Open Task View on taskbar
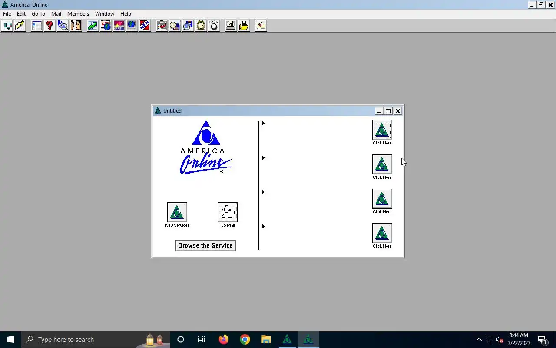The height and width of the screenshot is (348, 556). [x=202, y=339]
